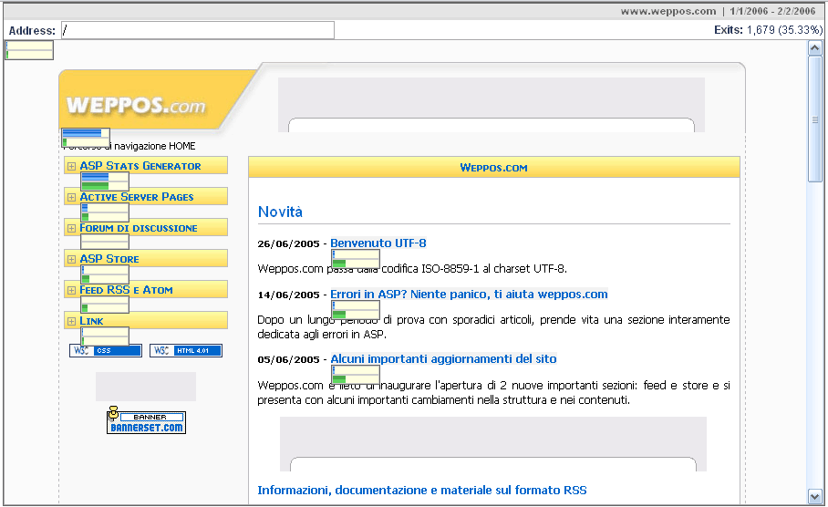
Task: Click the Exits: 1,679 (35.33%) text
Action: pos(769,30)
